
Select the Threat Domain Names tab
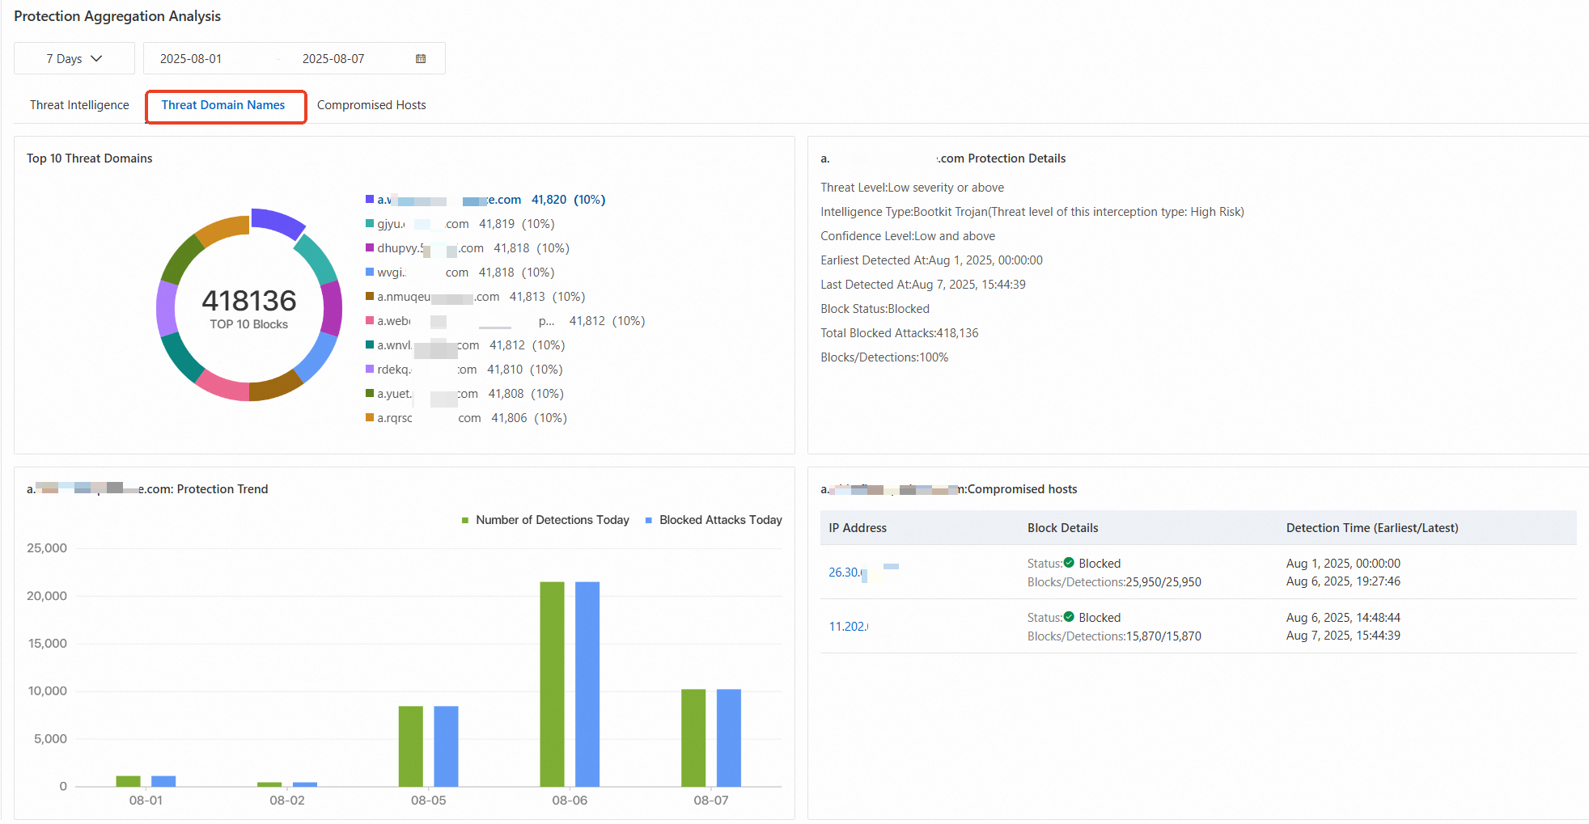223,105
